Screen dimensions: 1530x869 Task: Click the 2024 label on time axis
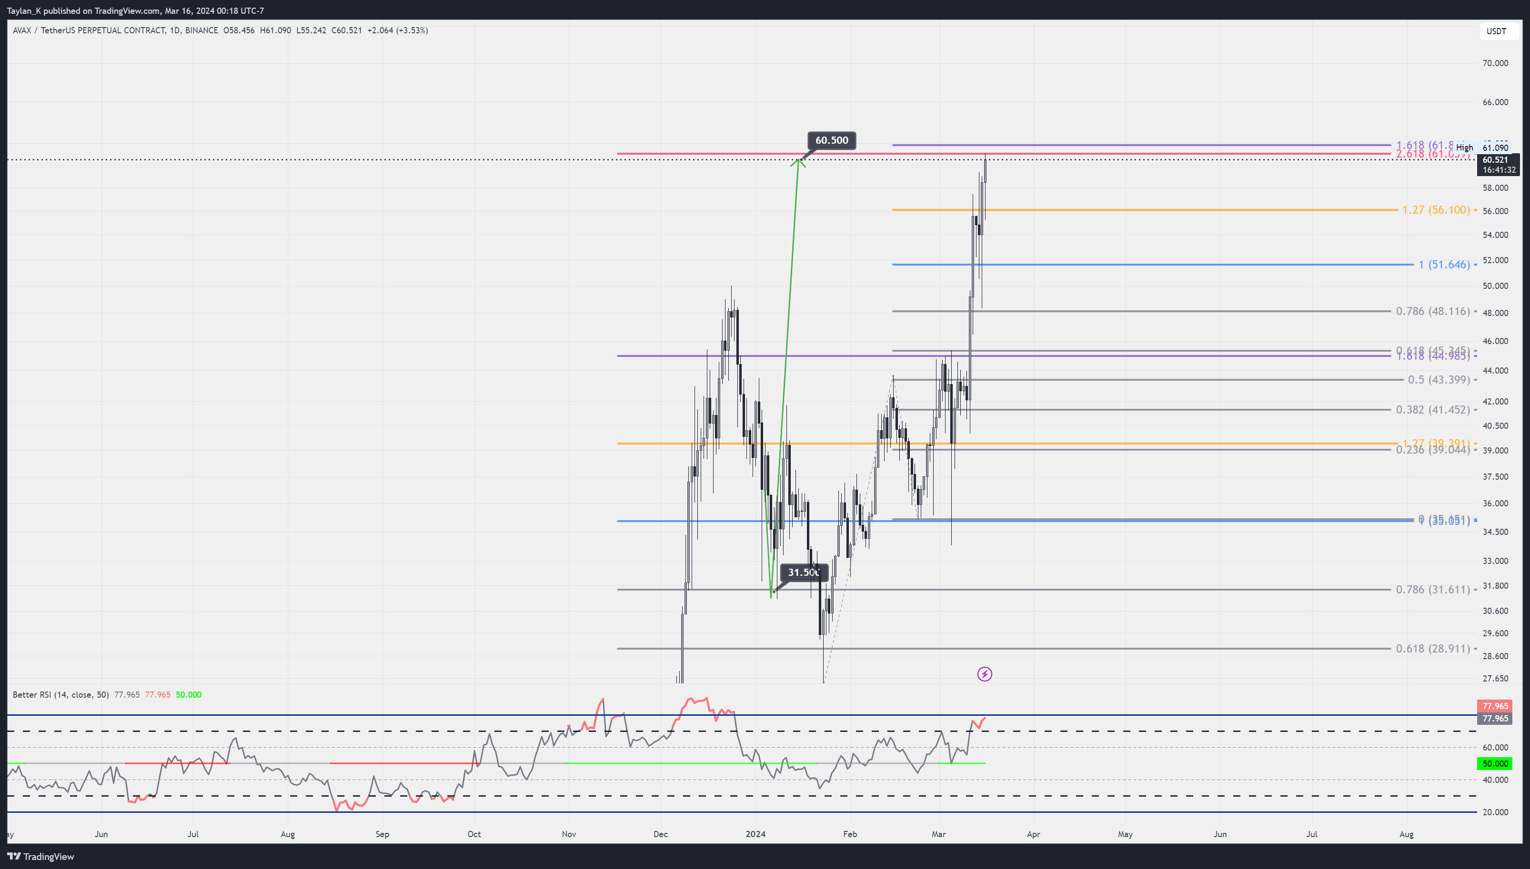coord(755,834)
